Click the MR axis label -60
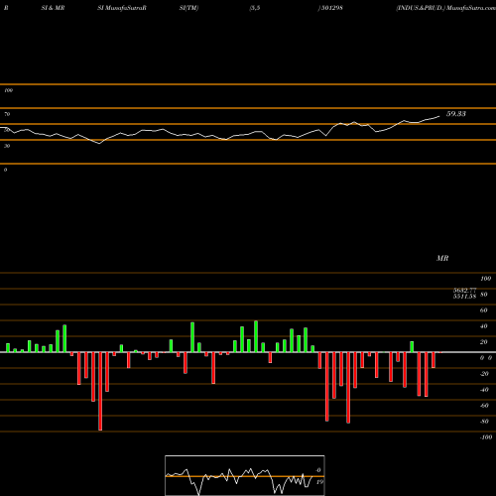This screenshot has height=496, width=496. point(484,406)
